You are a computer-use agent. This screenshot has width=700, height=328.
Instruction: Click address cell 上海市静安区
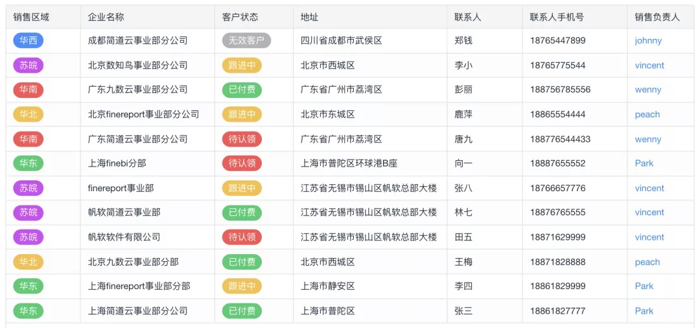[328, 287]
